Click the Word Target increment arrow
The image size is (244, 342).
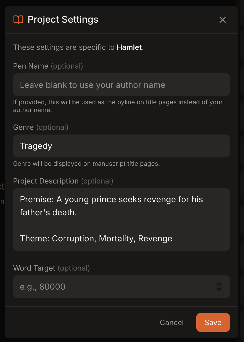pos(219,284)
